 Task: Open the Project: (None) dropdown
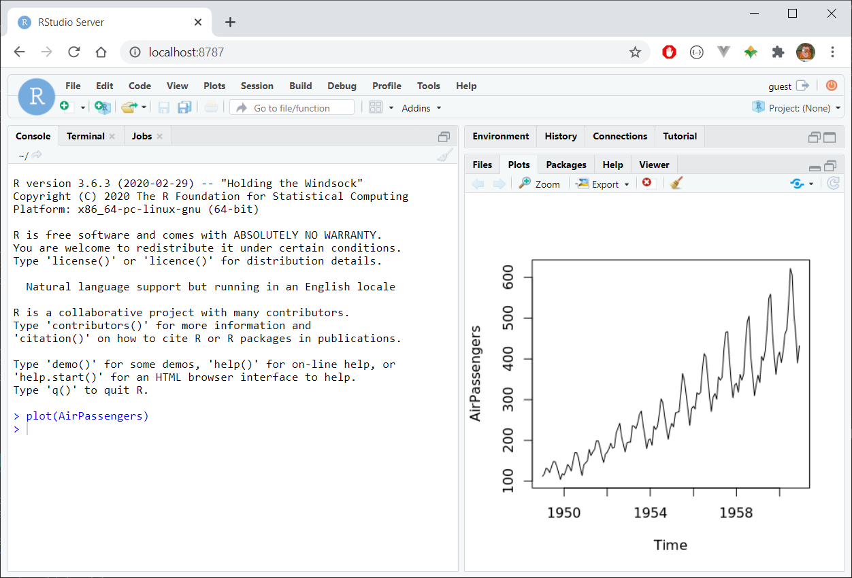click(796, 108)
